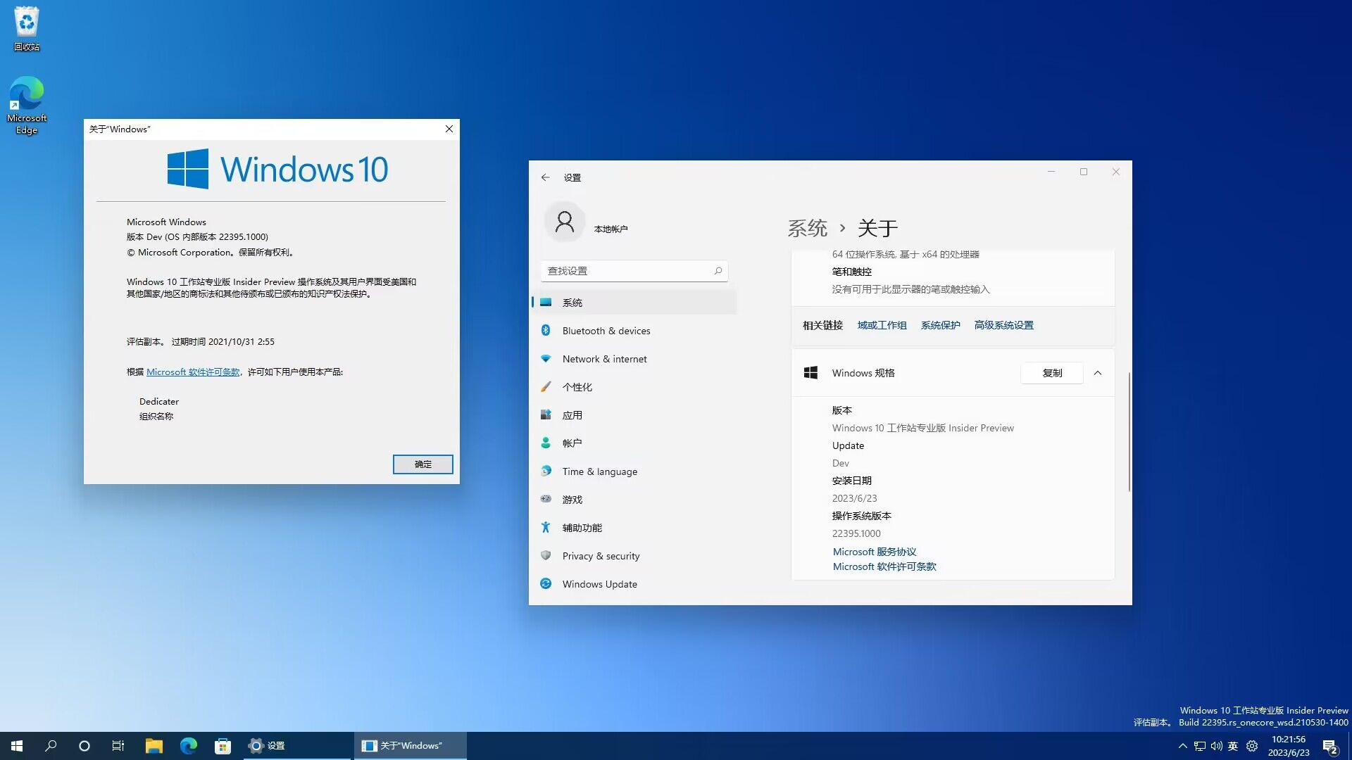Open Bluetooth & devices settings
The image size is (1352, 760).
(606, 331)
